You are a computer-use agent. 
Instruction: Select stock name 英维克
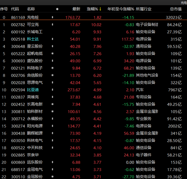(33, 97)
